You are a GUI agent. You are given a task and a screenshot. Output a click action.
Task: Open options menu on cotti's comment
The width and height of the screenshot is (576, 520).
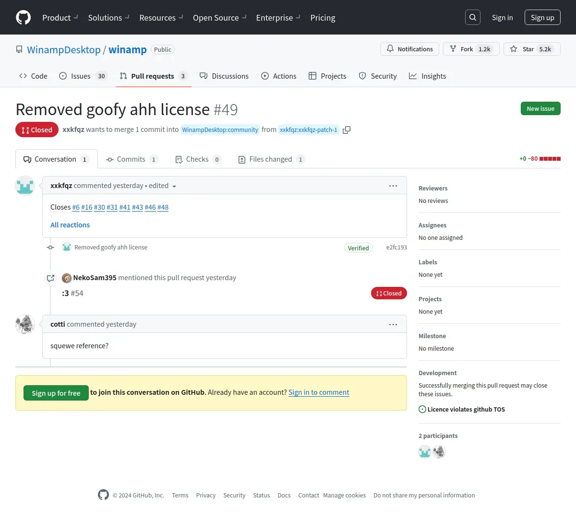coord(393,324)
